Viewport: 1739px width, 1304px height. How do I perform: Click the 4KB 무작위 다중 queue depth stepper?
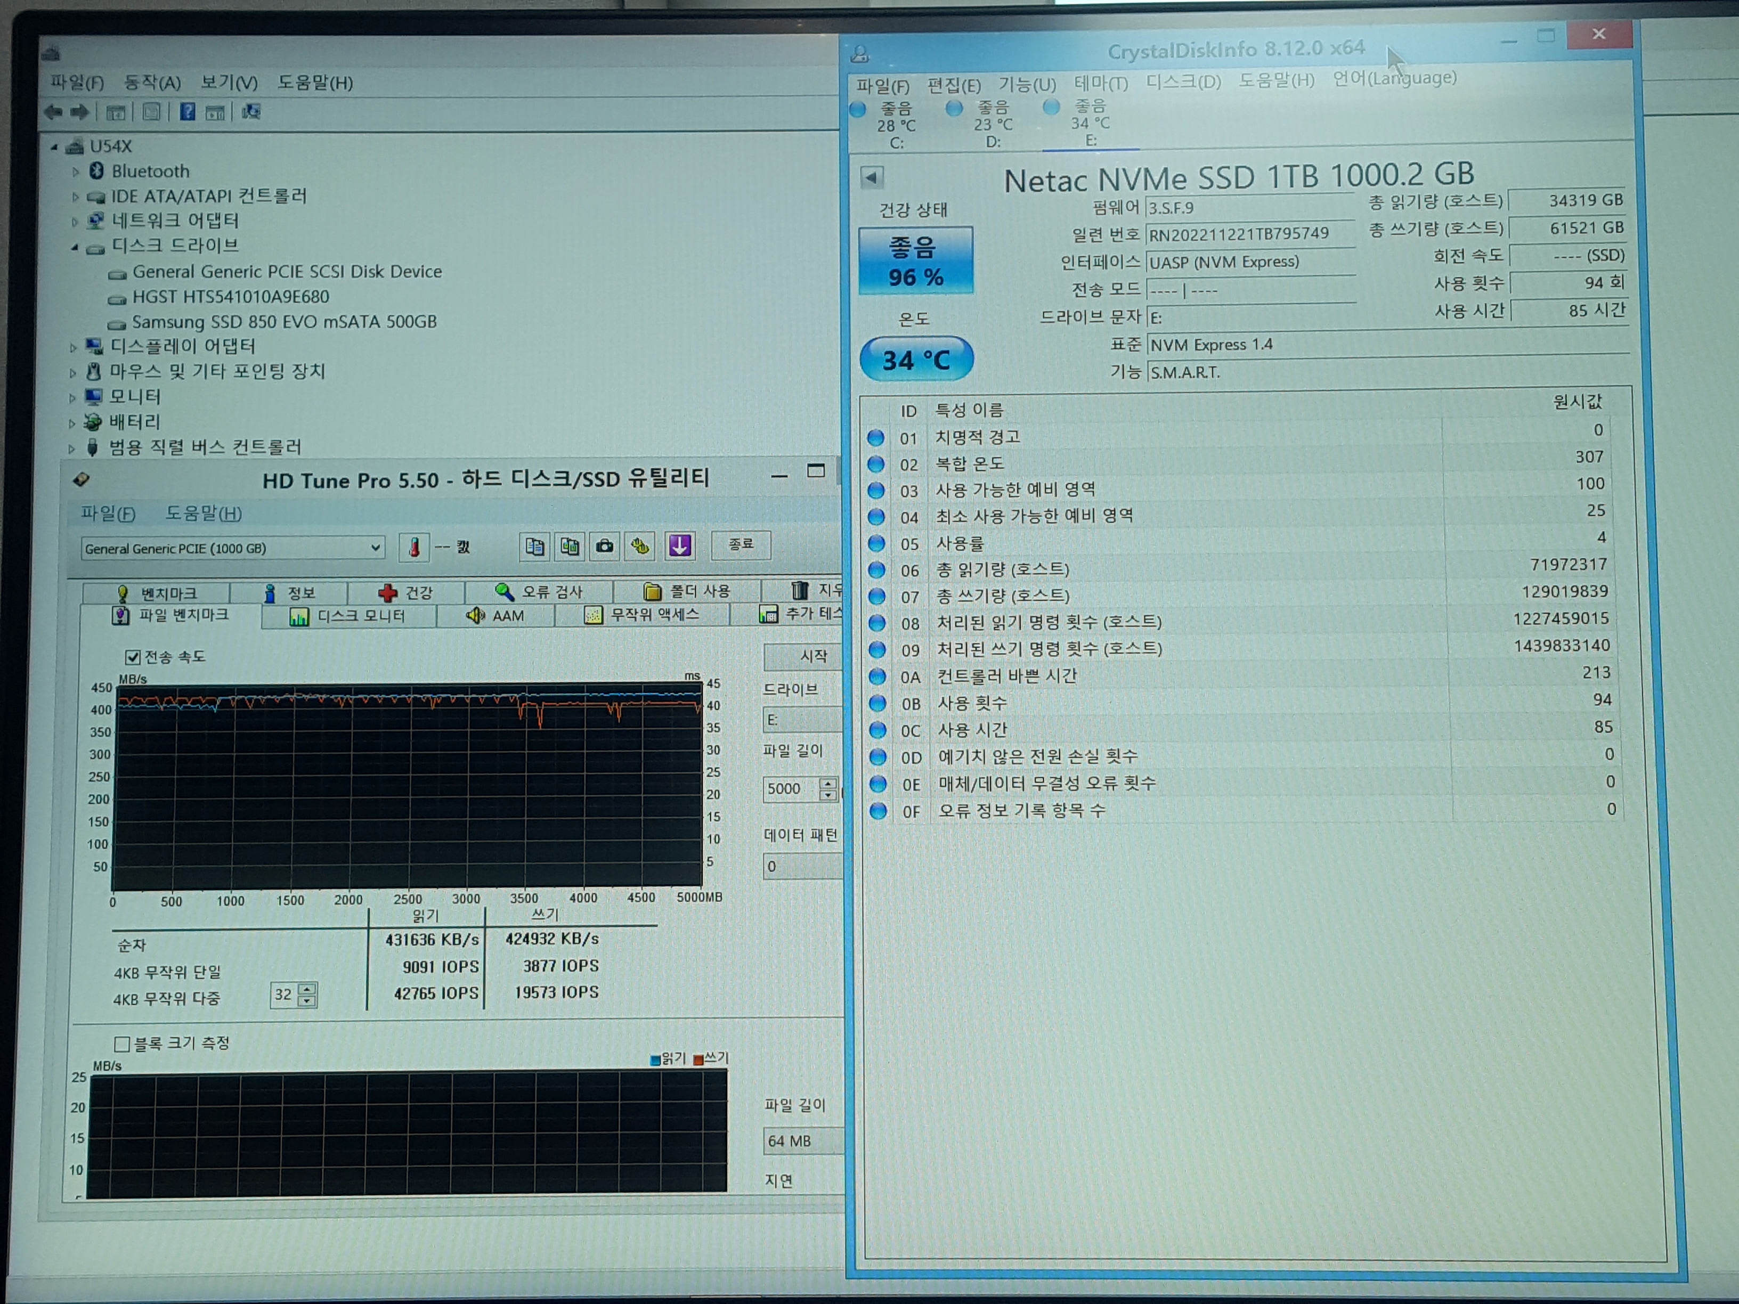(307, 995)
